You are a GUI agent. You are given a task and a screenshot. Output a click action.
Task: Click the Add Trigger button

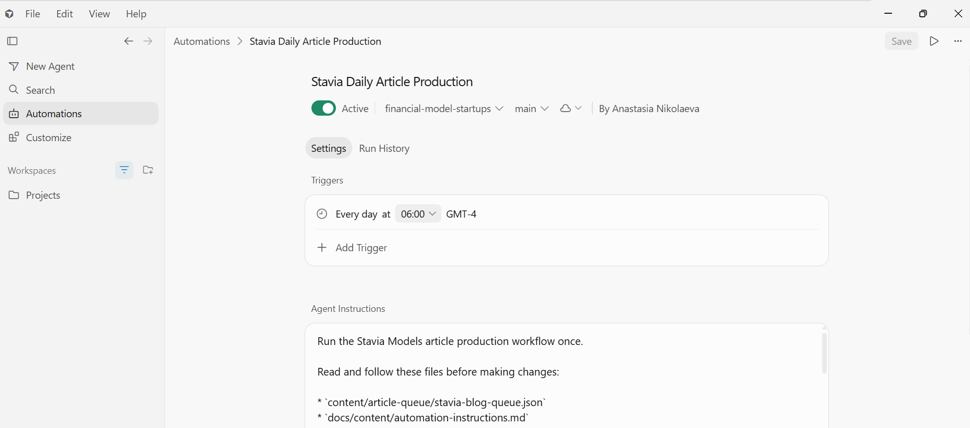pos(352,248)
